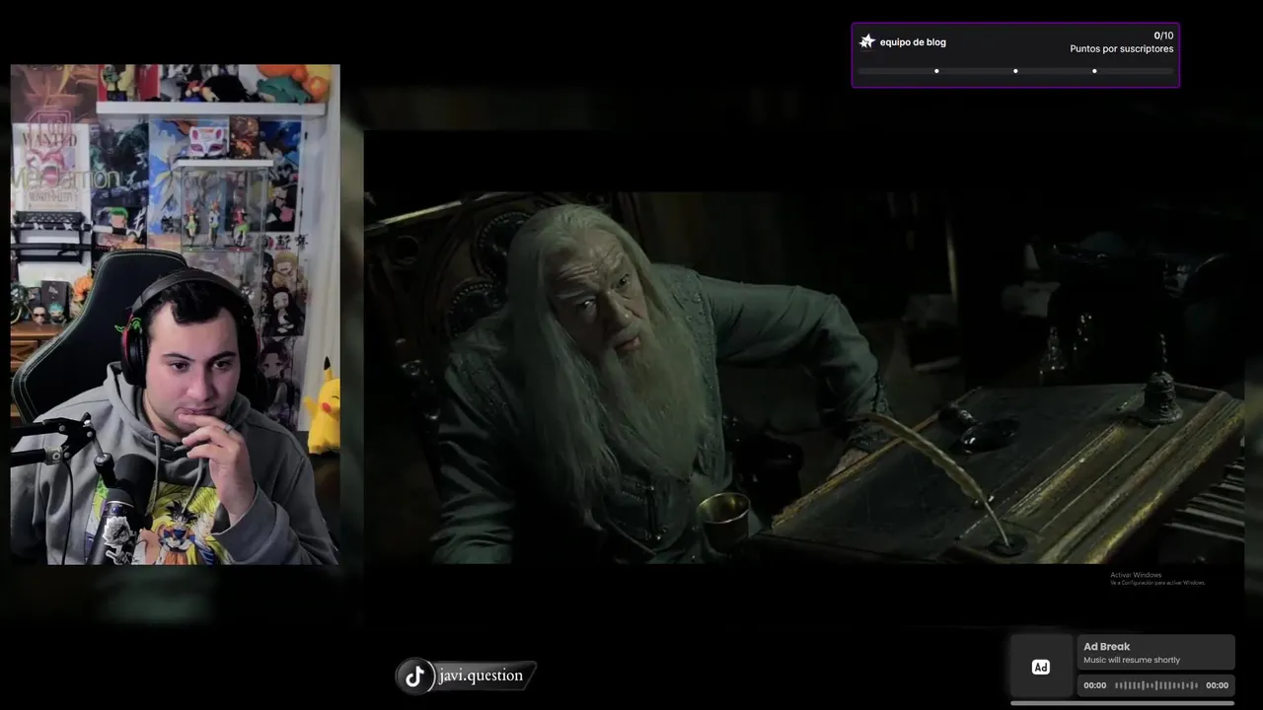The width and height of the screenshot is (1263, 710).
Task: Click the "equipo de blog" label
Action: pyautogui.click(x=913, y=42)
